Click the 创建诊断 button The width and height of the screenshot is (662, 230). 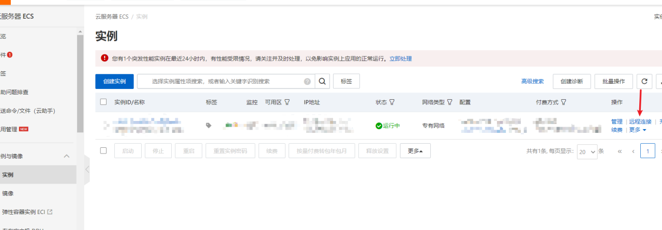[x=572, y=82]
